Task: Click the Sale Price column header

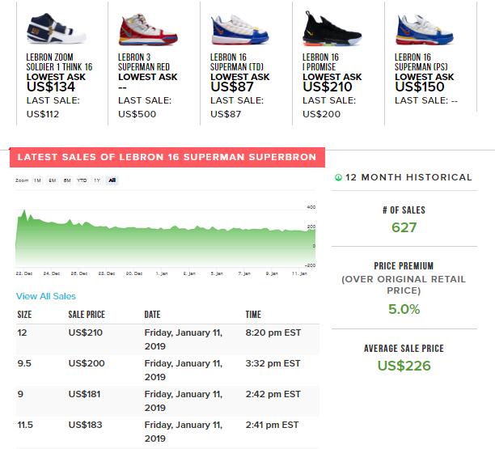Action: (87, 314)
